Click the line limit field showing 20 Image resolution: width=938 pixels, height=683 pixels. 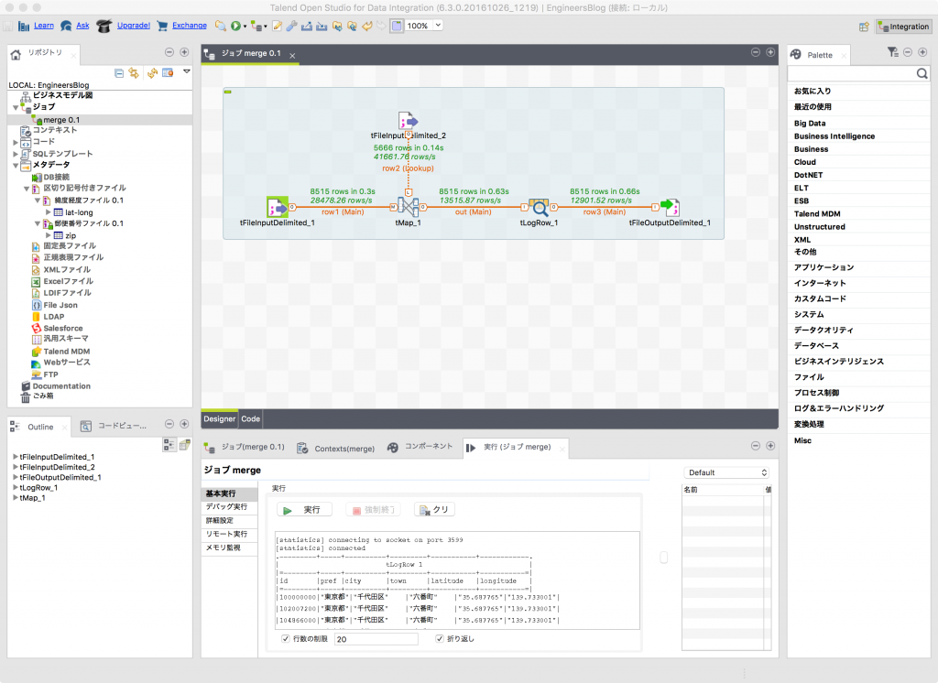coord(376,639)
